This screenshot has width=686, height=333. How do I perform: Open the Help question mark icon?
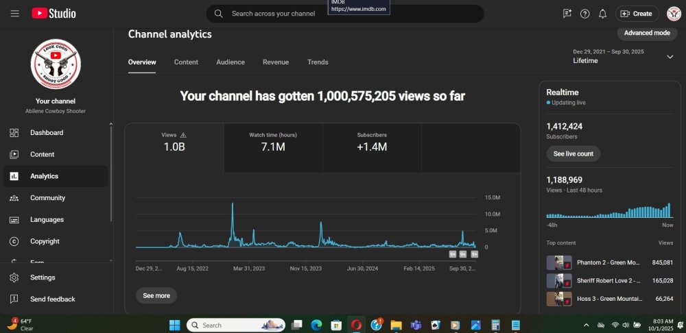pos(584,14)
